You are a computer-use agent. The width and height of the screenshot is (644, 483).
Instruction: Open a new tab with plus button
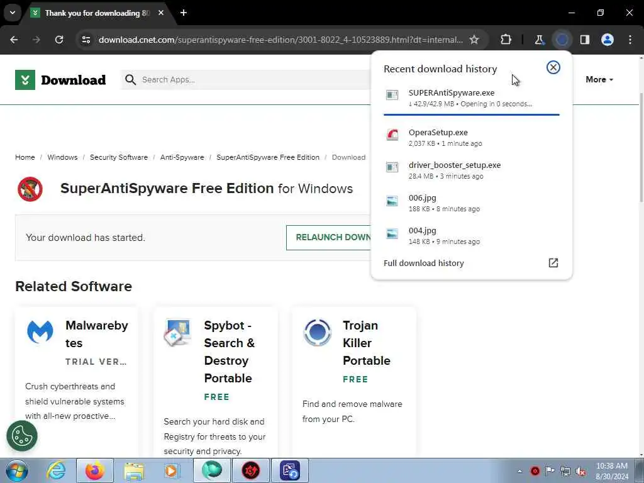[x=184, y=13]
